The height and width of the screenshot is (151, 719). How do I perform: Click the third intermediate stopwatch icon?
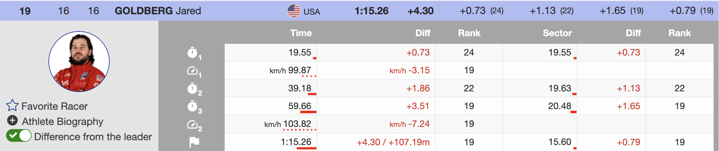pos(192,106)
